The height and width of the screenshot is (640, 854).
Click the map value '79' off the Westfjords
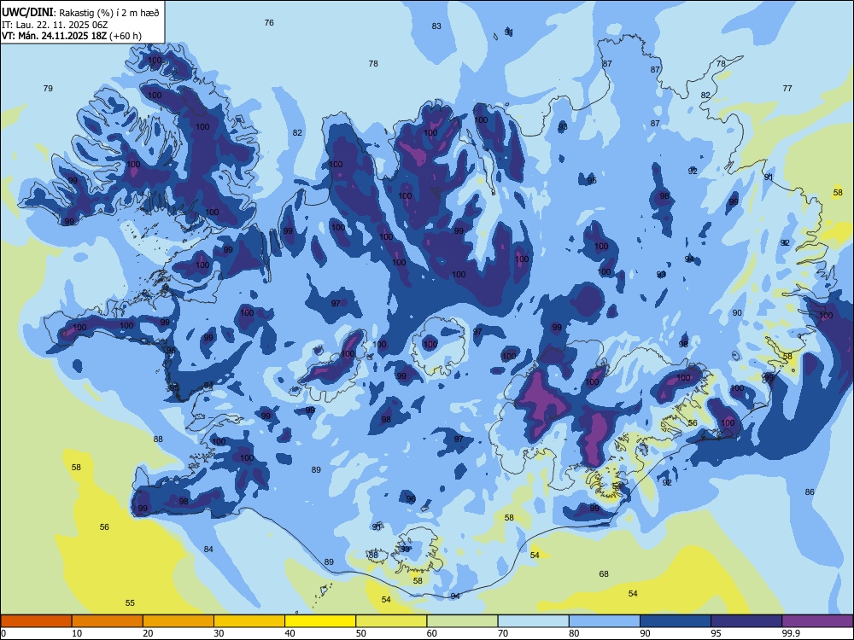coord(48,88)
